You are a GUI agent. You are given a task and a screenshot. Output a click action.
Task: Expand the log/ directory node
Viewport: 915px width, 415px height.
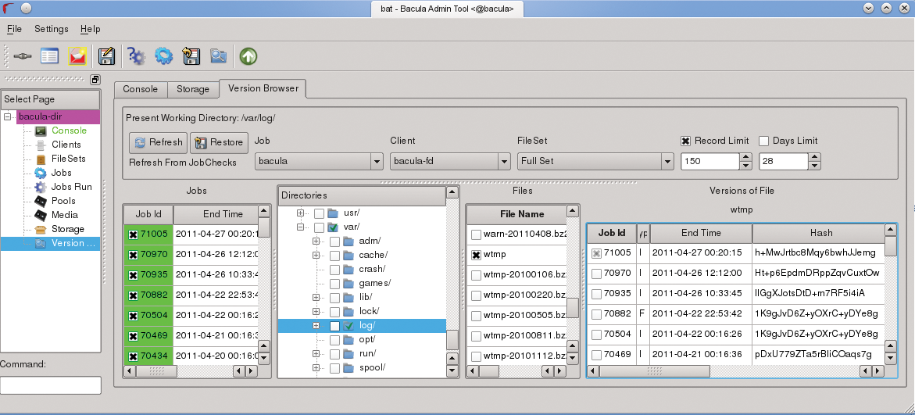pyautogui.click(x=316, y=326)
